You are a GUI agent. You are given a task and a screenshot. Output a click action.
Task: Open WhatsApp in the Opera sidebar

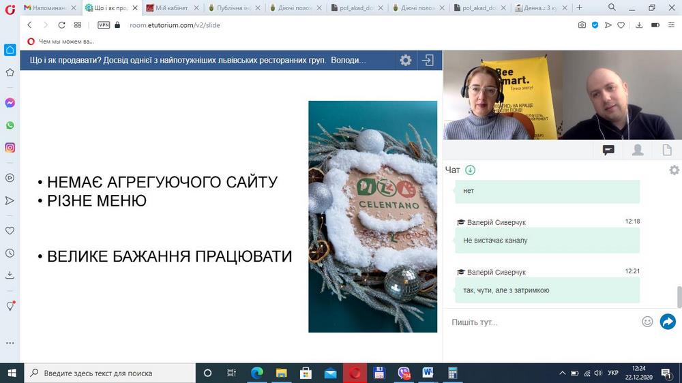10,125
